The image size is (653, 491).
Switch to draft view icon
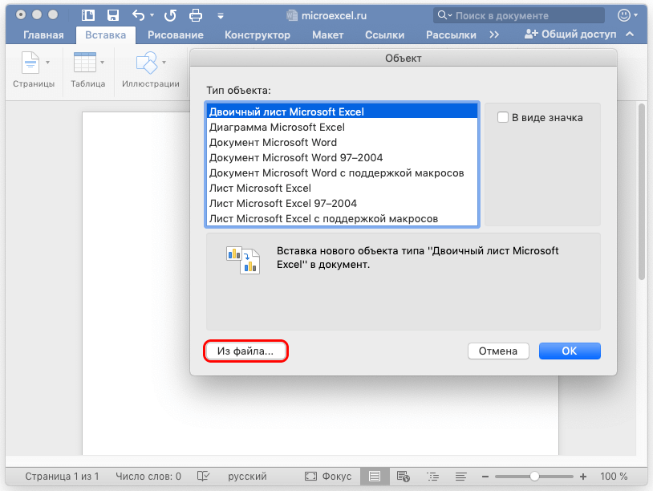tap(460, 476)
